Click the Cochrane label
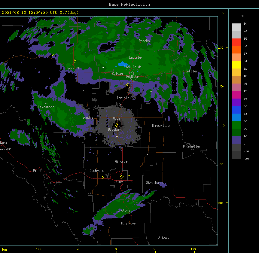 (97, 171)
